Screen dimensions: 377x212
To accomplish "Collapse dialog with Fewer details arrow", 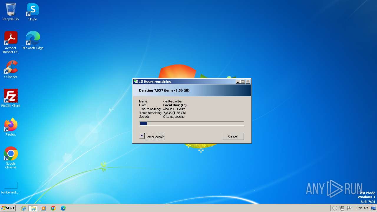I will tap(142, 136).
